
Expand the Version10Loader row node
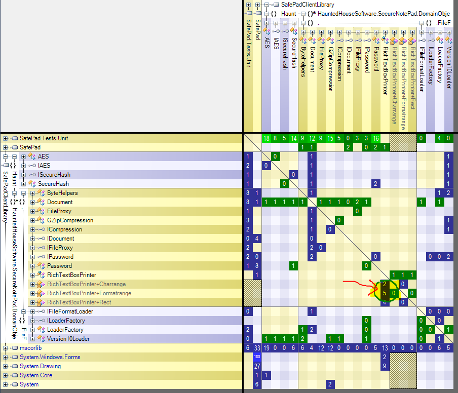point(33,339)
